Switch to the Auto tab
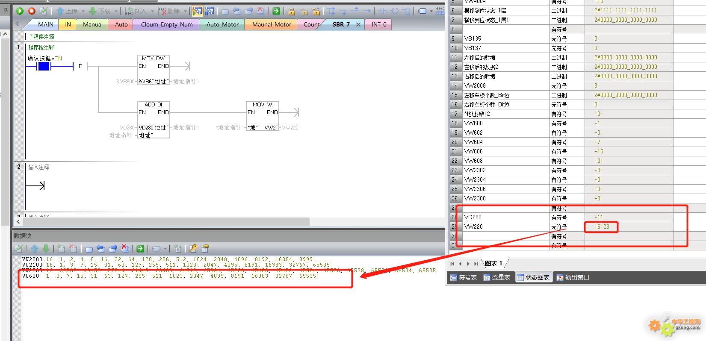Image resolution: width=706 pixels, height=341 pixels. [121, 24]
